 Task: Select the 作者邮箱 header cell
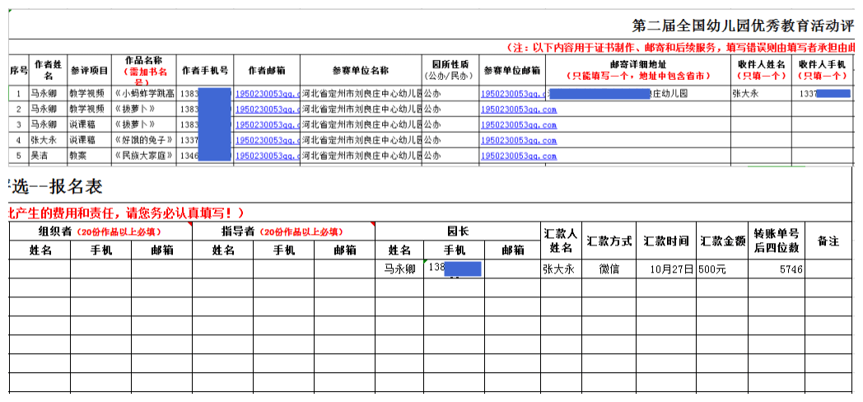(x=267, y=70)
